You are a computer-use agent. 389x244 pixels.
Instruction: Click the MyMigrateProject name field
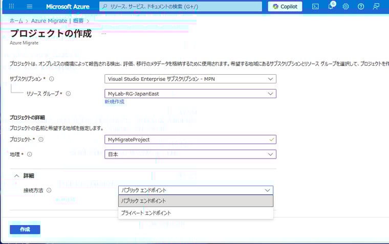point(190,140)
